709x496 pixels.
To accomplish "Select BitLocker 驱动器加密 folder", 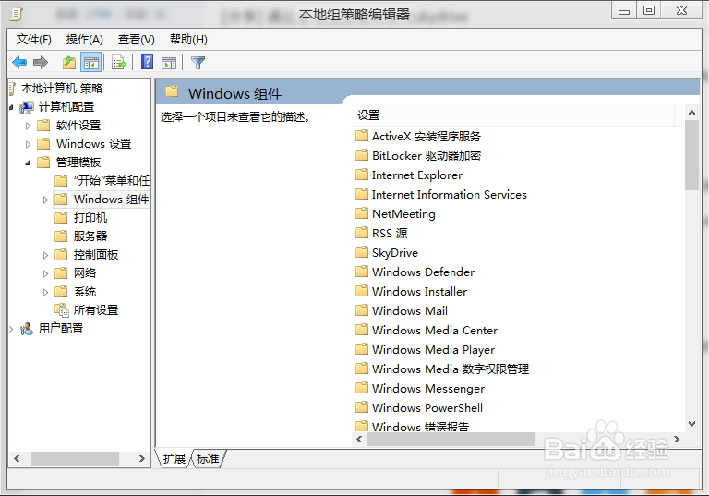I will (427, 156).
